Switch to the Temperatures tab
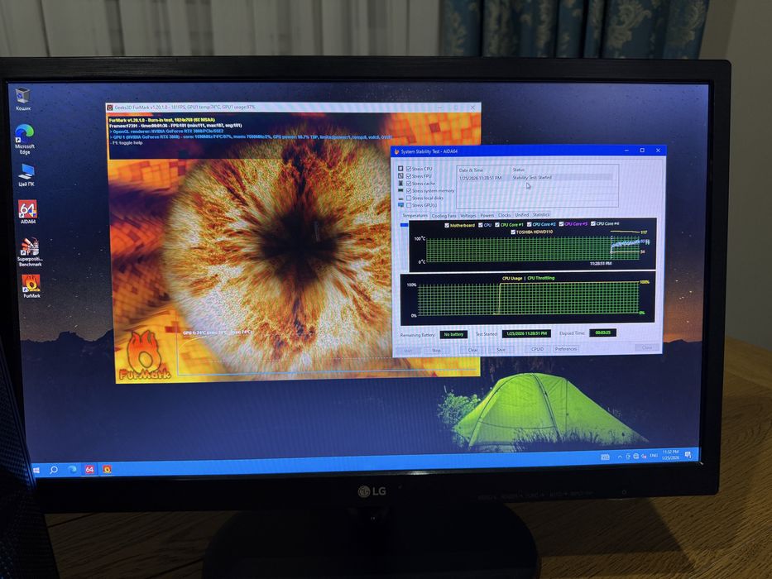 point(415,216)
